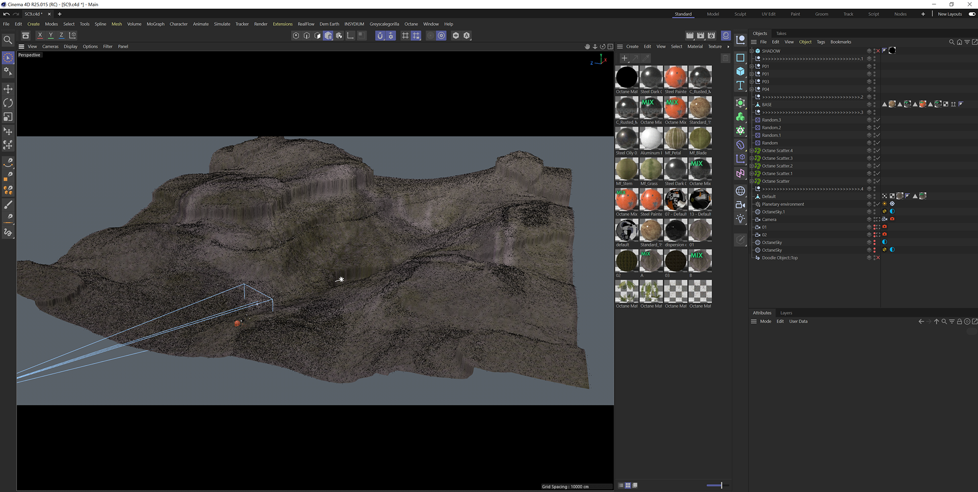
Task: Toggle enable checkmark for Planetary environment
Action: tap(878, 204)
